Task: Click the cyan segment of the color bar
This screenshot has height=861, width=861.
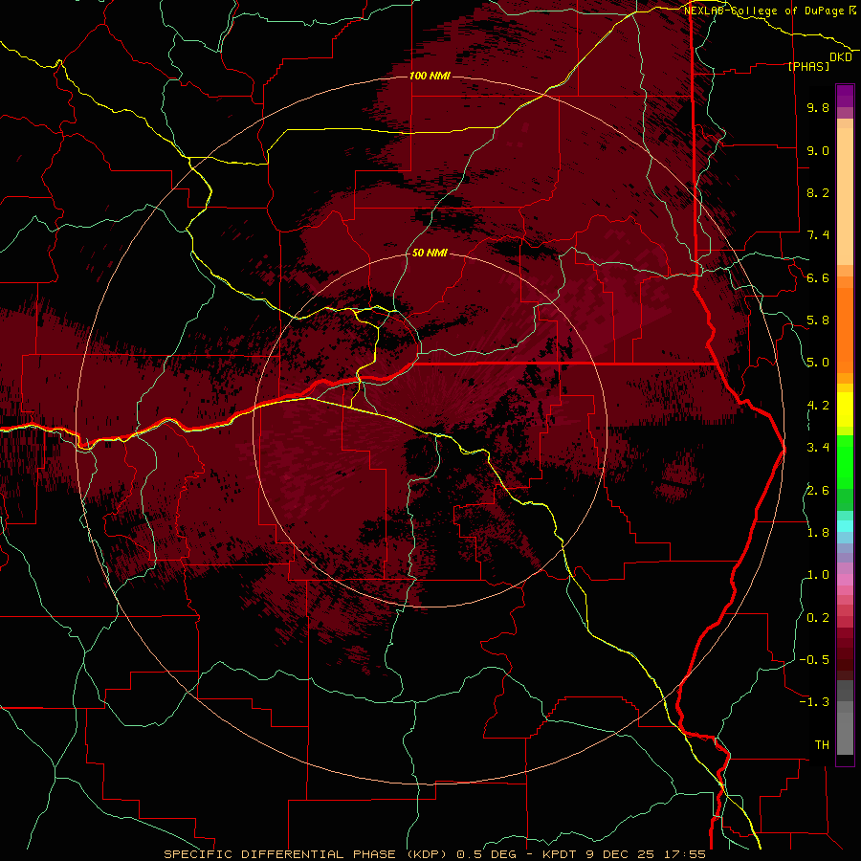Action: 845,525
